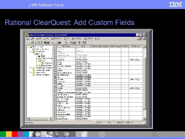
Task: Click the row selector with the arrow marker
Action: (55, 77)
